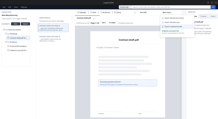Open the More Tools dropdown

(167, 12)
